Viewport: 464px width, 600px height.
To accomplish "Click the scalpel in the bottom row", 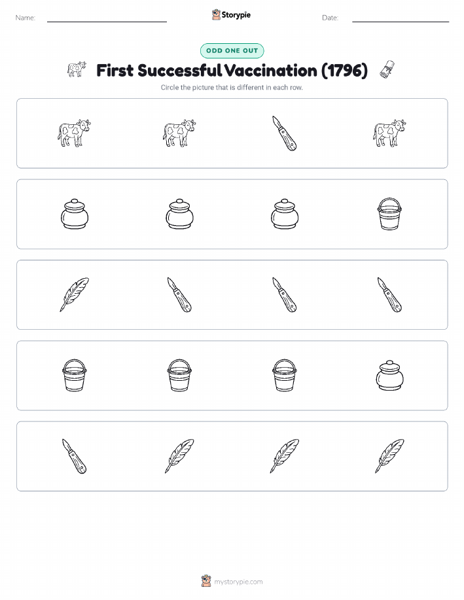I will [74, 456].
